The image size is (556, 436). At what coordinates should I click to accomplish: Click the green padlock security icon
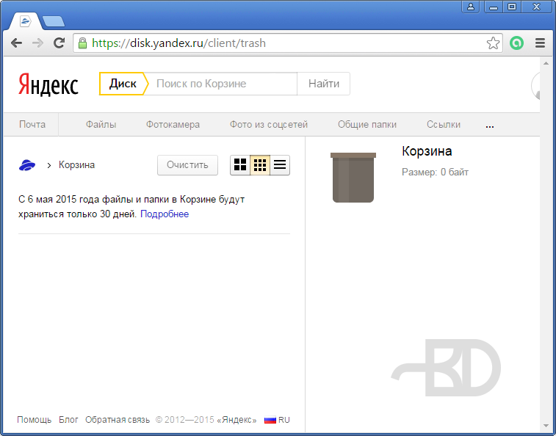coord(82,43)
